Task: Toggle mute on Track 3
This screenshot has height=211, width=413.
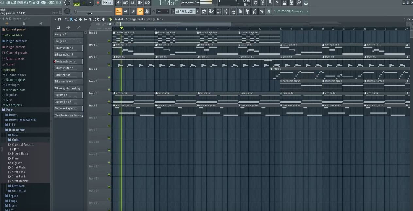Action: [109, 65]
